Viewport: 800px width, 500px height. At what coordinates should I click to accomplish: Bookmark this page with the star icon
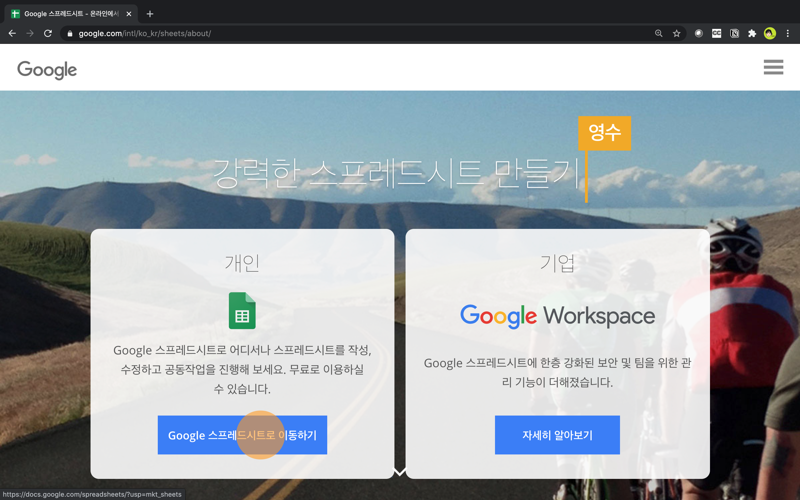[x=676, y=33]
